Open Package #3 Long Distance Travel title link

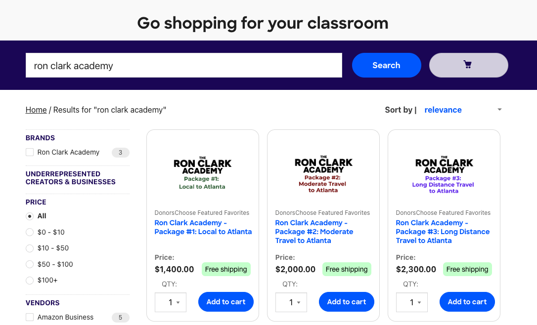point(443,232)
